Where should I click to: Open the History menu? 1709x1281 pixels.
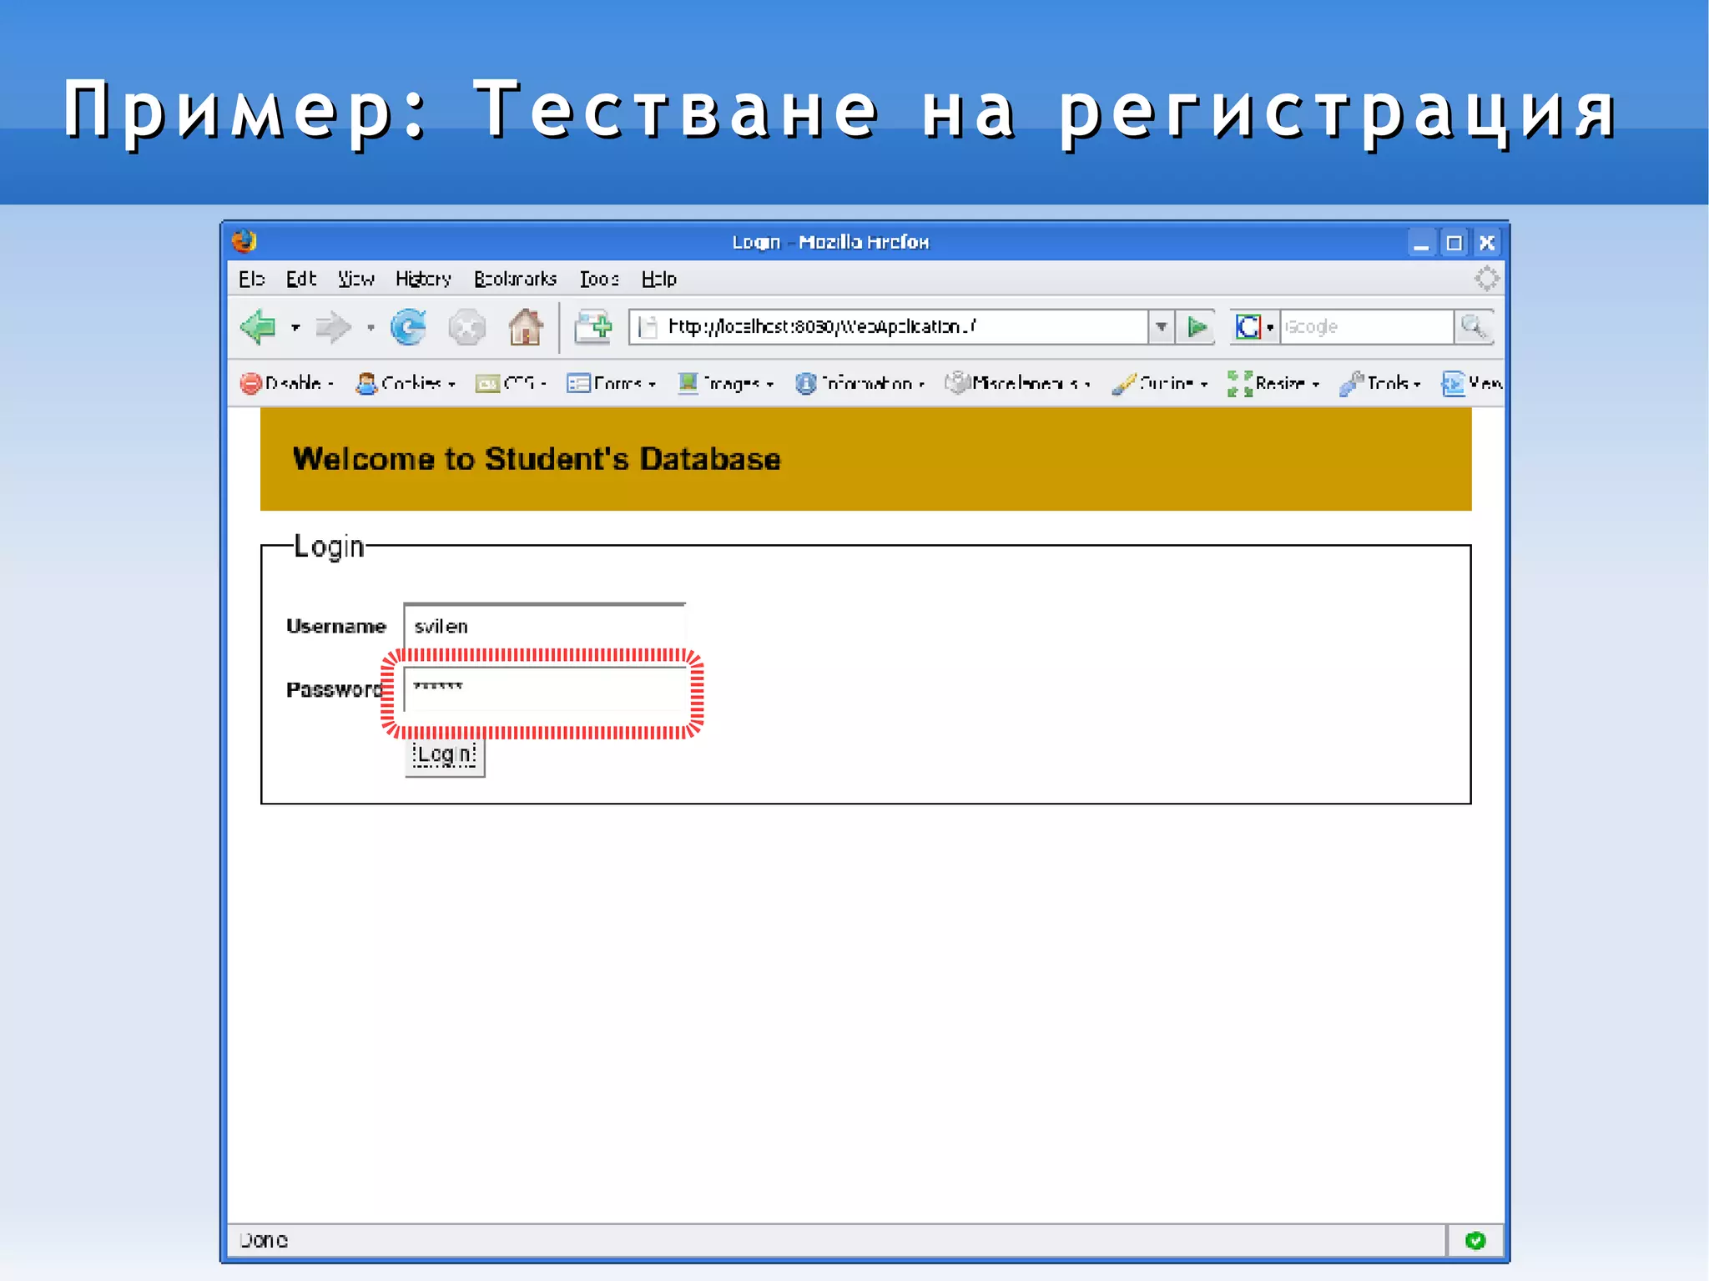coord(423,279)
